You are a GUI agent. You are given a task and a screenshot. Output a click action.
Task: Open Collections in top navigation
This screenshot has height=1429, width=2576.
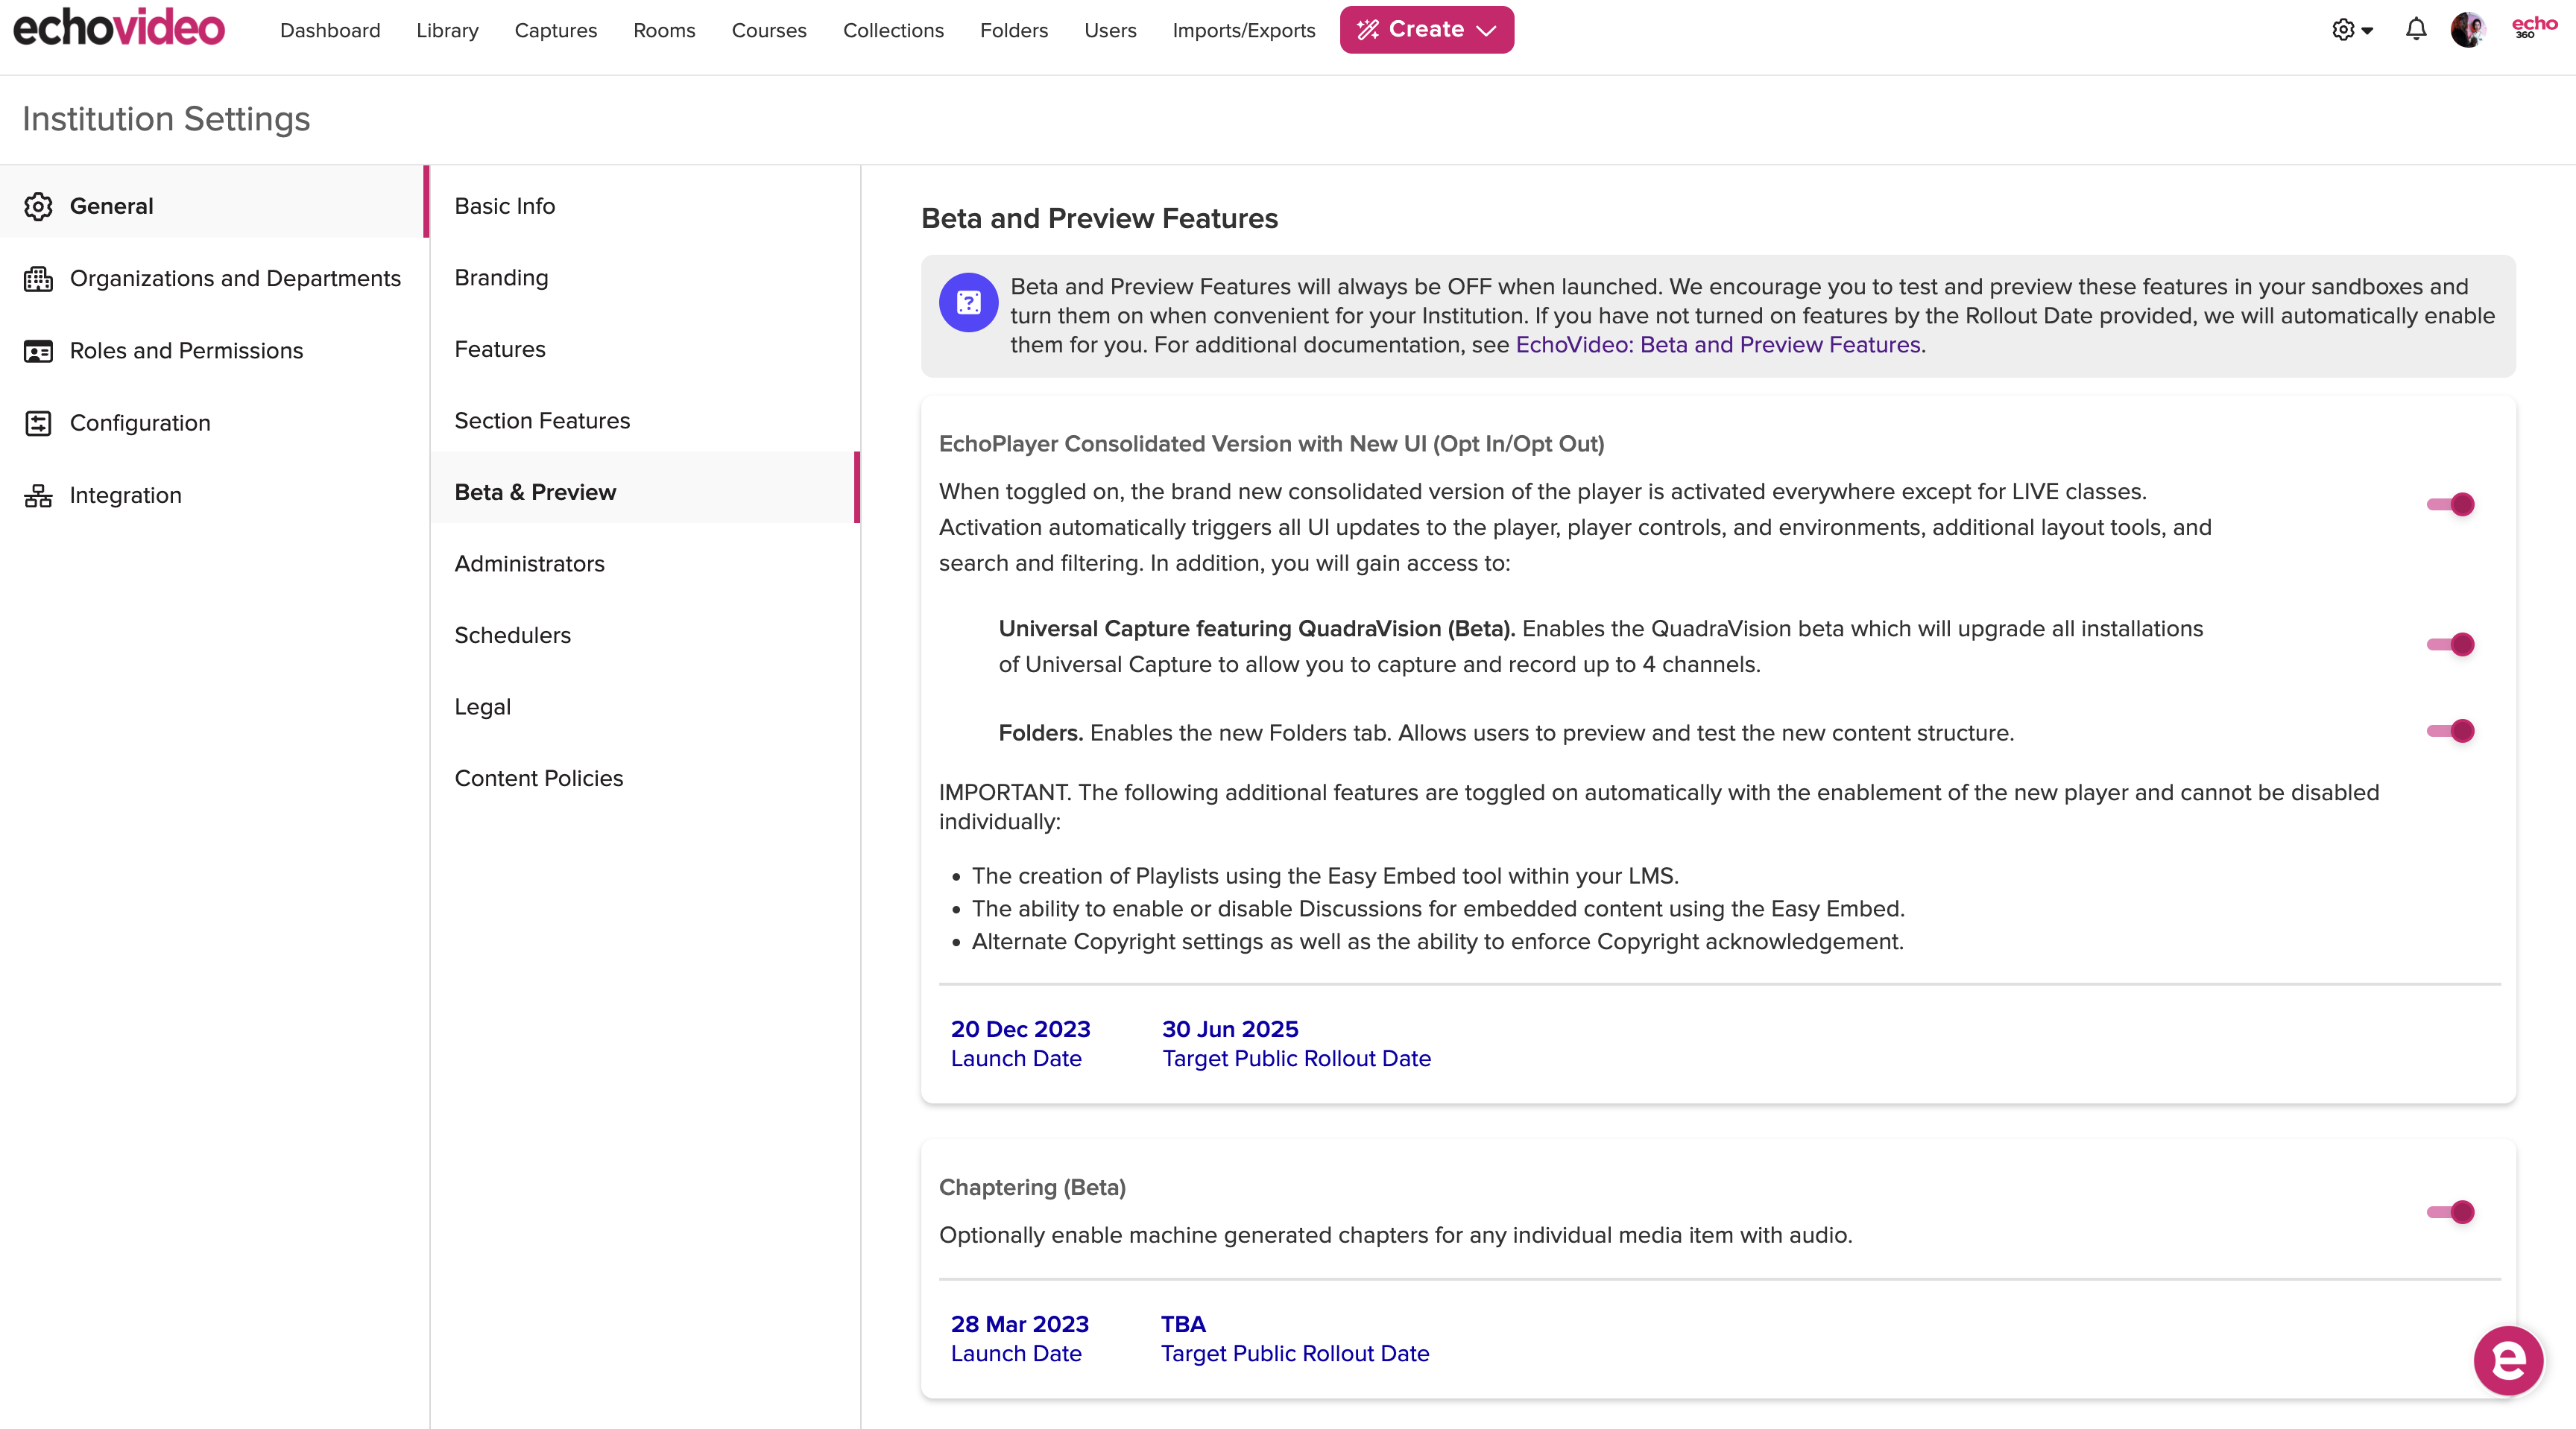(x=893, y=30)
